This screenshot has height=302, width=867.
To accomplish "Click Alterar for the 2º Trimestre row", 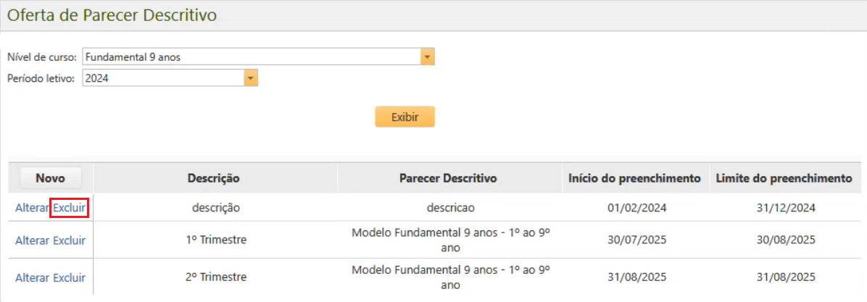I will pos(32,277).
